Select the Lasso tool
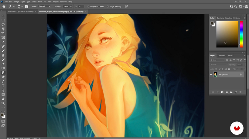Screen dimensions: 249x139 [x=3, y=25]
